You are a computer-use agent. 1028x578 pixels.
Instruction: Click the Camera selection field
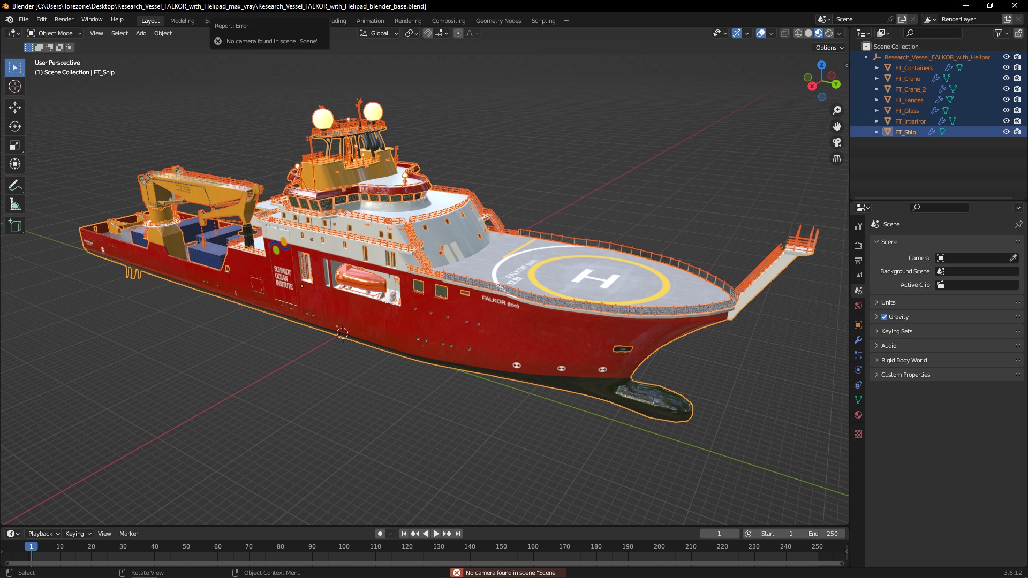tap(977, 258)
